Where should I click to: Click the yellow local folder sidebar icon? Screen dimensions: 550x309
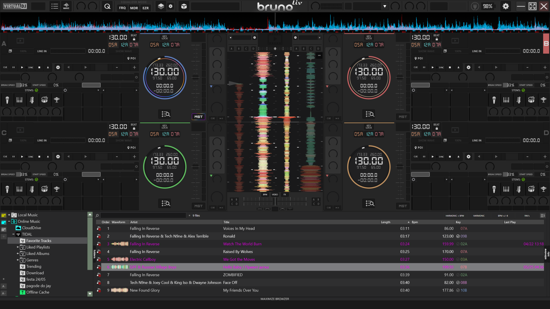(x=4, y=215)
